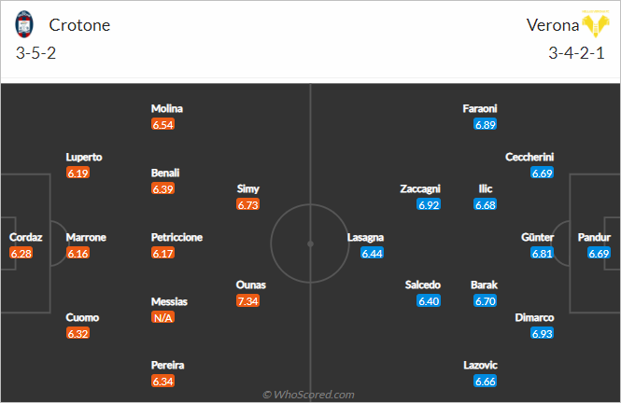Click the Crotone club crest icon

click(x=23, y=24)
